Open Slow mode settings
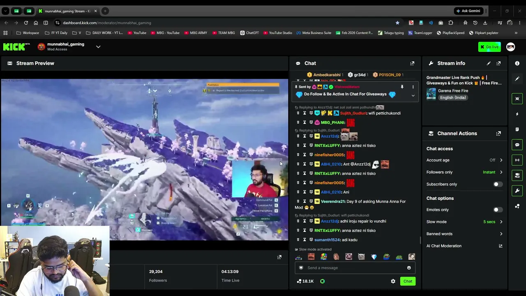Image resolution: width=526 pixels, height=296 pixels. pyautogui.click(x=464, y=222)
